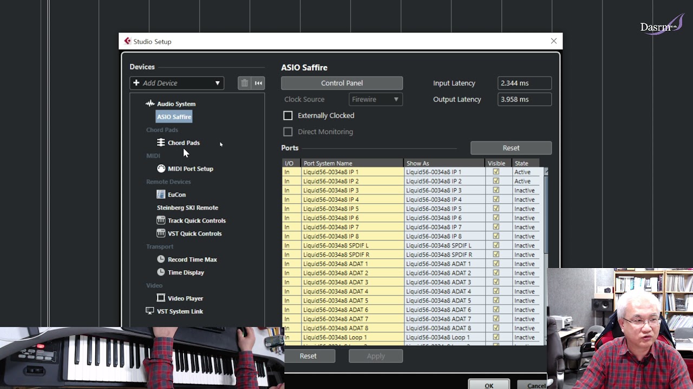This screenshot has width=693, height=389.
Task: Click the VST System Link monitor icon
Action: click(x=150, y=311)
